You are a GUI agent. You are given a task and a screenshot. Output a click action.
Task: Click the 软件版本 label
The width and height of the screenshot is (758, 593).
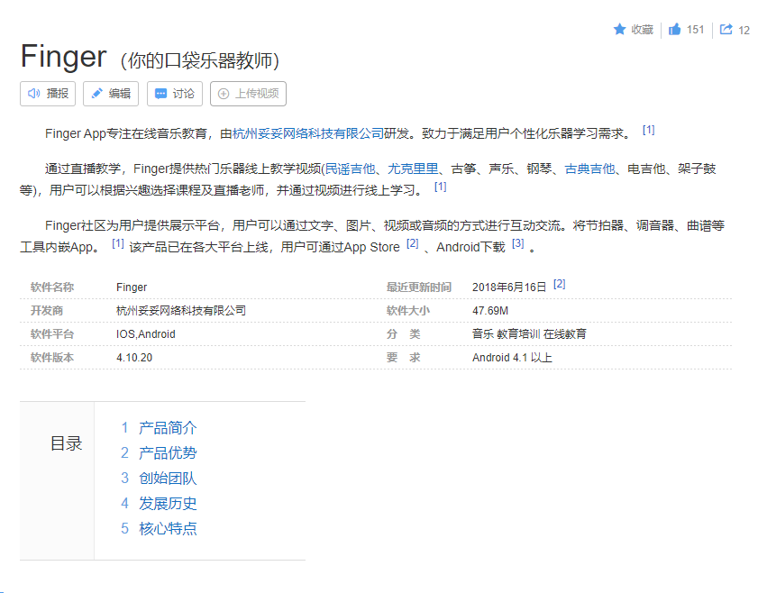pos(52,358)
